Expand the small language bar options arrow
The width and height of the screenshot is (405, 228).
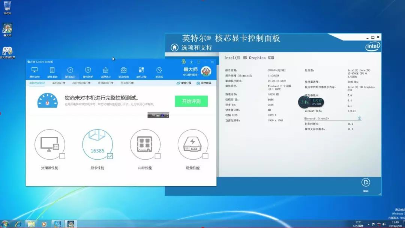pos(167,115)
